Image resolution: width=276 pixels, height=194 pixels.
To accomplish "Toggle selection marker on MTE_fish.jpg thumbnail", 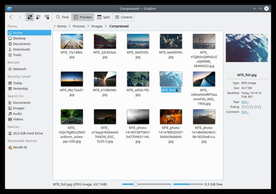I will (x=162, y=74).
